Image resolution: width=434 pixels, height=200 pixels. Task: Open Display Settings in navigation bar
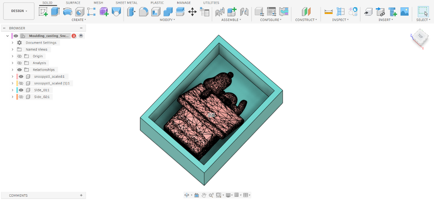[x=228, y=195]
